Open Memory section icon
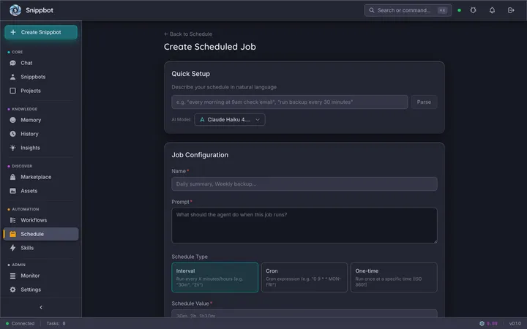This screenshot has width=527, height=329. coord(12,120)
